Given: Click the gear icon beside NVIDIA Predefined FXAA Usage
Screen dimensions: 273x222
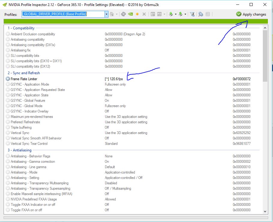Looking at the screenshot, I should (8, 199).
